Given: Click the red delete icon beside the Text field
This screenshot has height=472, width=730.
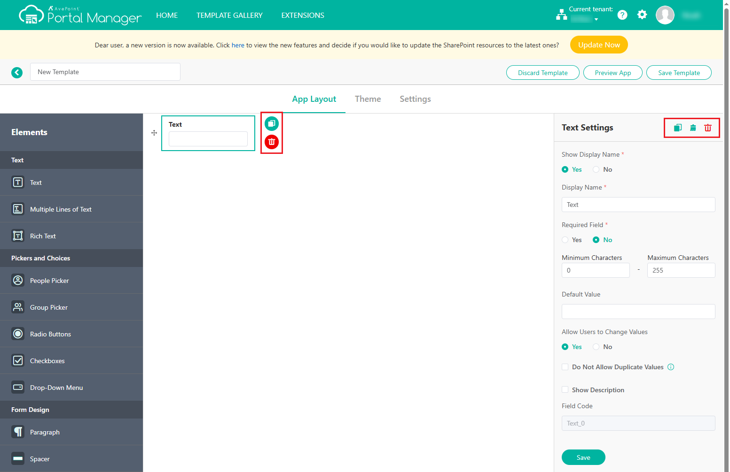Looking at the screenshot, I should pos(272,142).
